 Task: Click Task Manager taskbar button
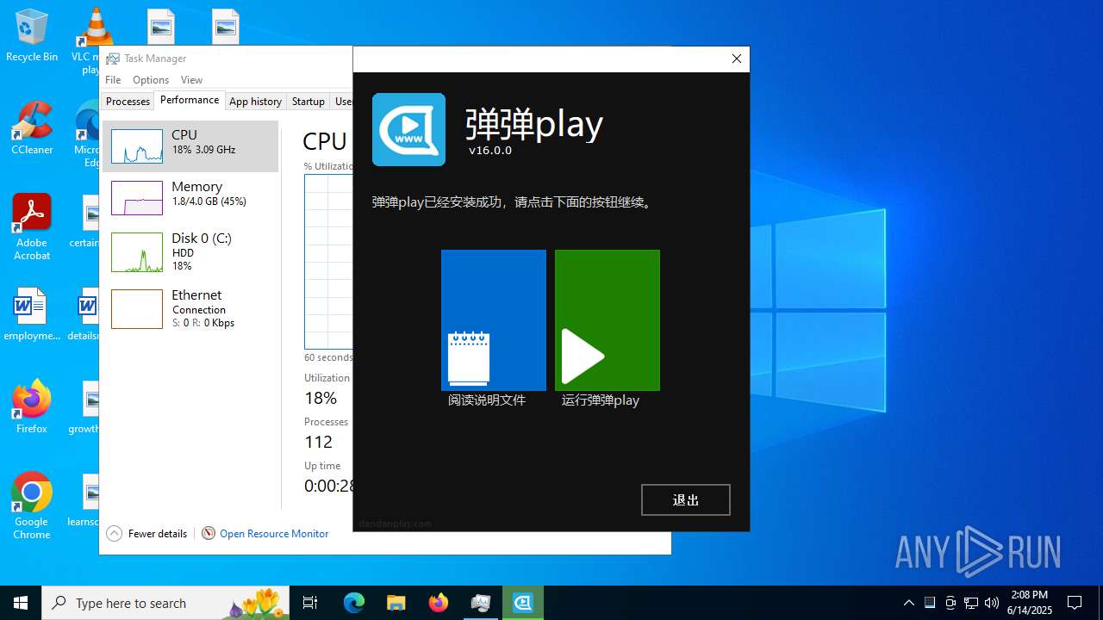click(x=480, y=603)
